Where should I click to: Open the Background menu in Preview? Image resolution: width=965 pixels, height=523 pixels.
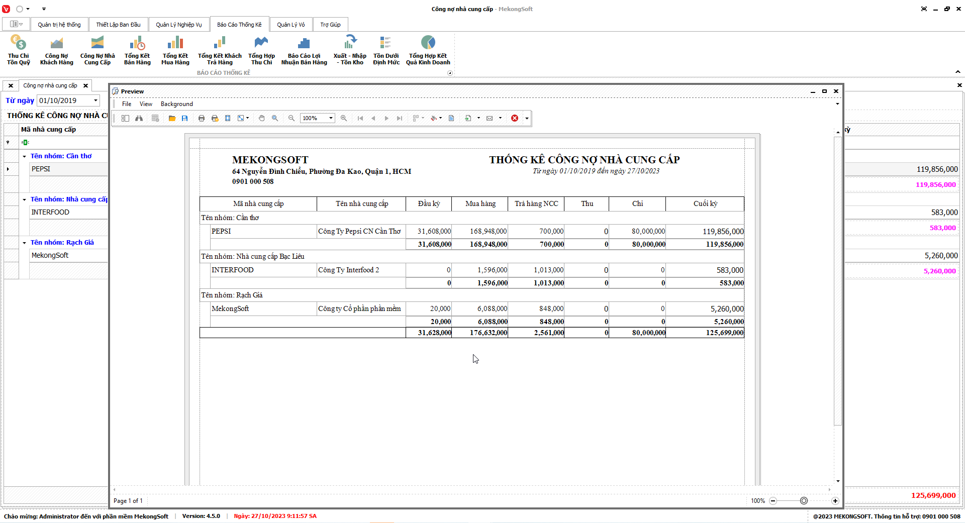[x=176, y=104]
